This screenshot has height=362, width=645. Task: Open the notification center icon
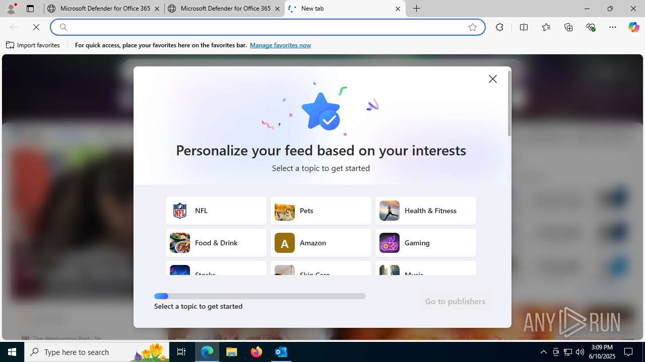click(629, 352)
